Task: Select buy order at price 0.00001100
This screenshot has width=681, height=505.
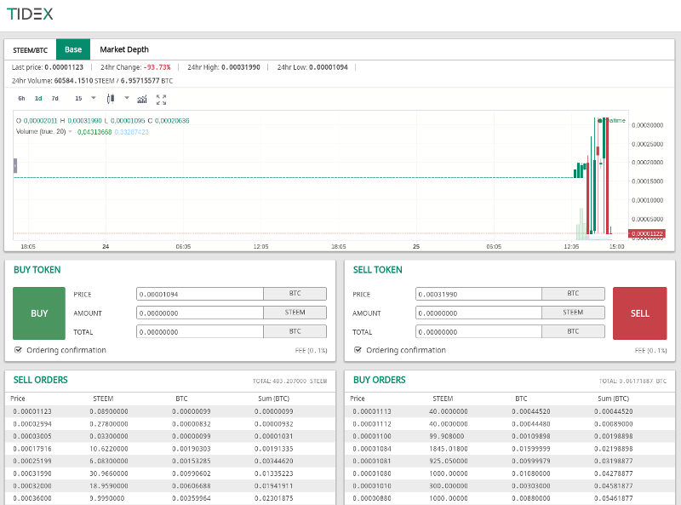Action: (510, 436)
